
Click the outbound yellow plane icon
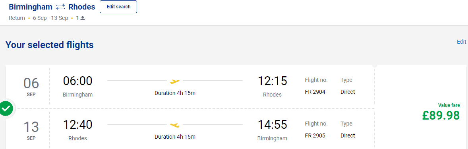coord(175,81)
